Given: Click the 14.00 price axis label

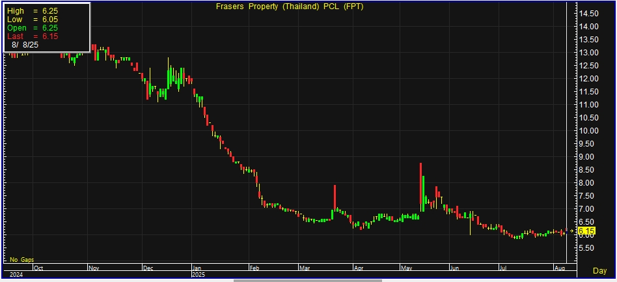Looking at the screenshot, I should pos(588,27).
